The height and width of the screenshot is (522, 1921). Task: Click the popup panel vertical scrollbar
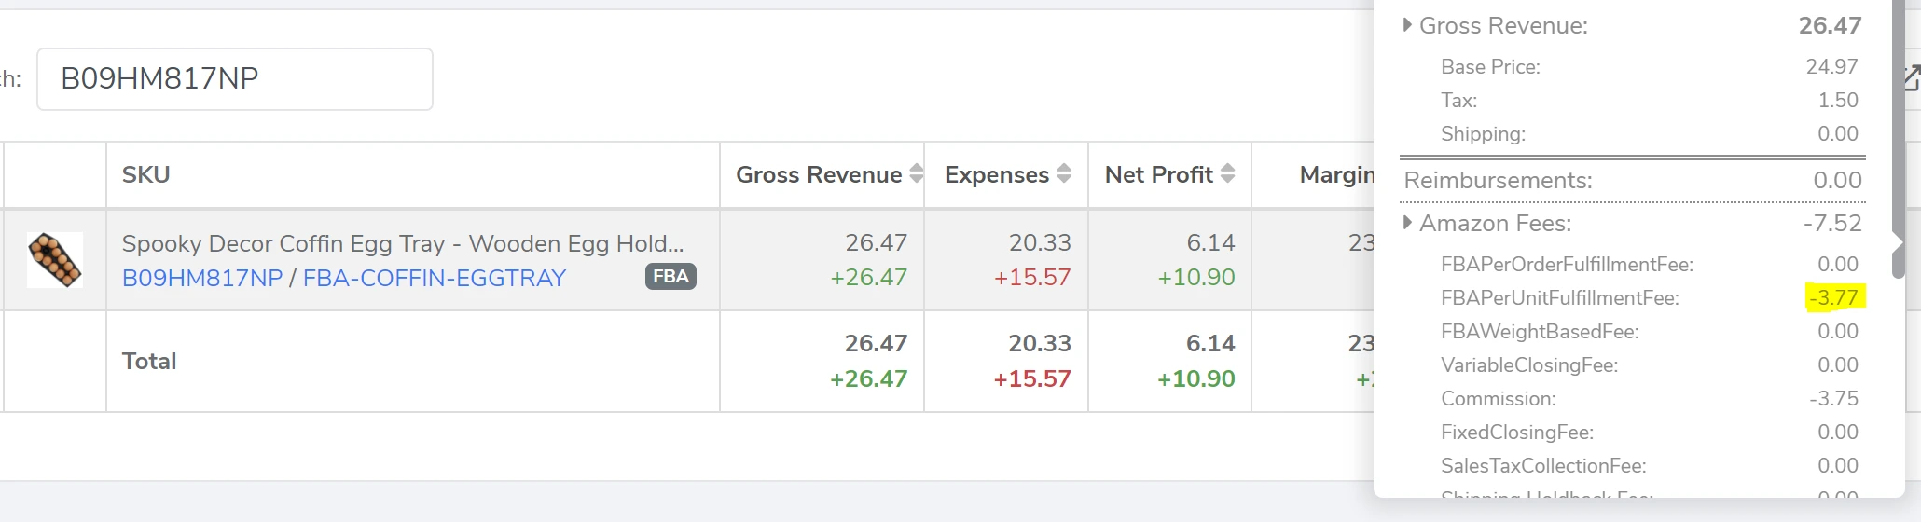(x=1898, y=140)
